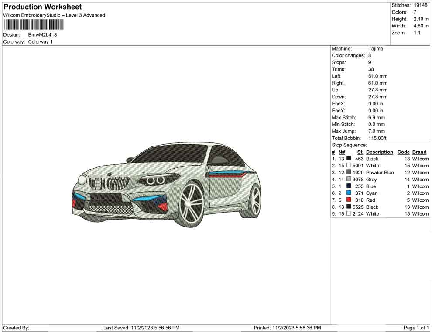The width and height of the screenshot is (432, 332).
Task: Click the barcode under the worksheet title
Action: [x=33, y=25]
